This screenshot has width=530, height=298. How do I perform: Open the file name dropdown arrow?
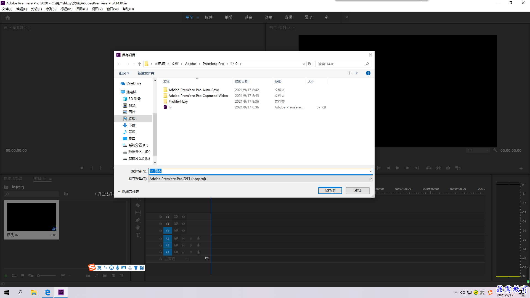coord(370,171)
